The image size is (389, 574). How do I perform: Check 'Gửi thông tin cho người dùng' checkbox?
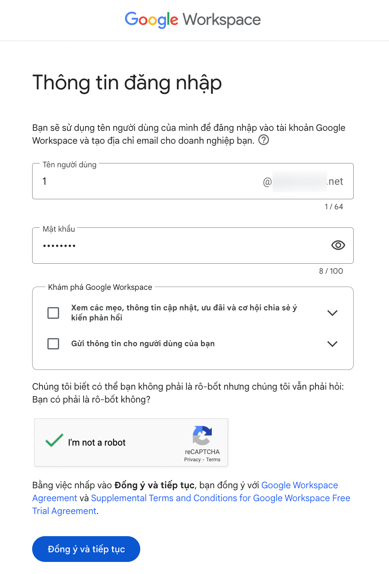(53, 344)
